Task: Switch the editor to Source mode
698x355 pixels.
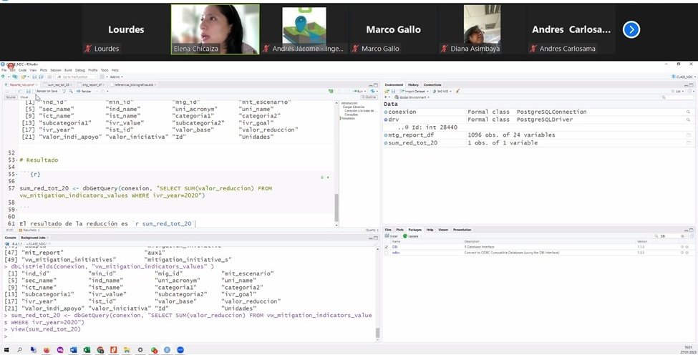Action: (10, 97)
